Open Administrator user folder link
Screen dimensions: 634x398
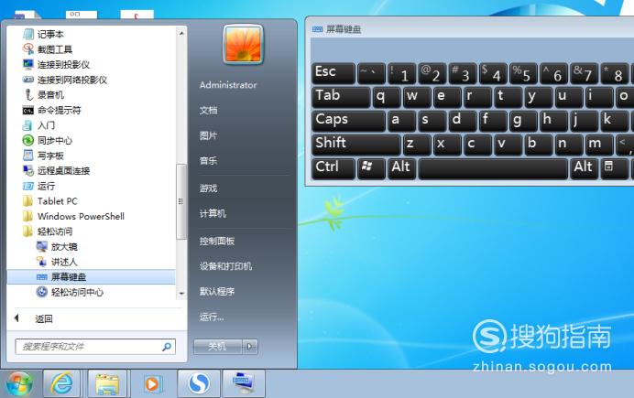(228, 85)
